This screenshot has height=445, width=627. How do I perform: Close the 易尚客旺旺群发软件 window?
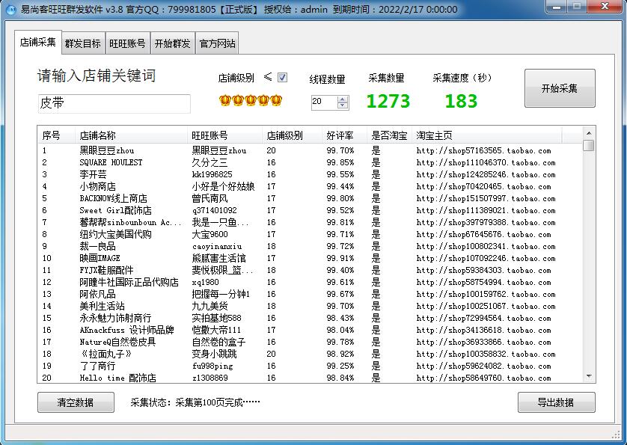[607, 9]
